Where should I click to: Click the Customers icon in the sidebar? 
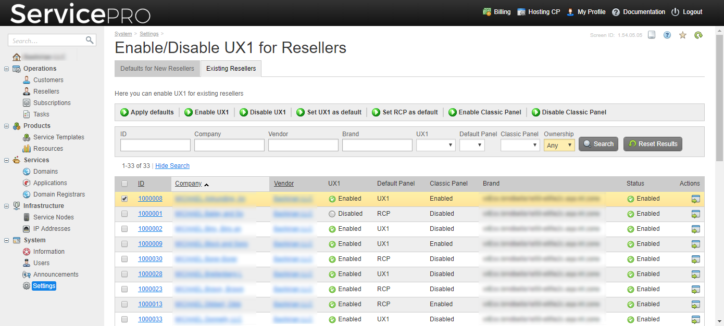[27, 80]
